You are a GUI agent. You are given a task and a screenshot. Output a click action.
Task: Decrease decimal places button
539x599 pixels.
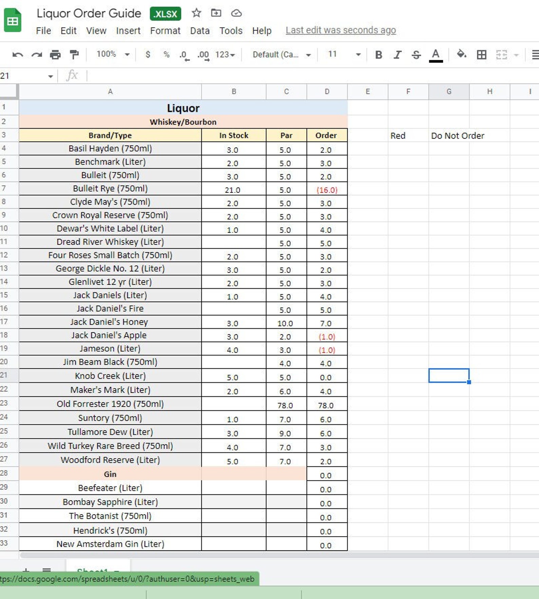[x=184, y=55]
